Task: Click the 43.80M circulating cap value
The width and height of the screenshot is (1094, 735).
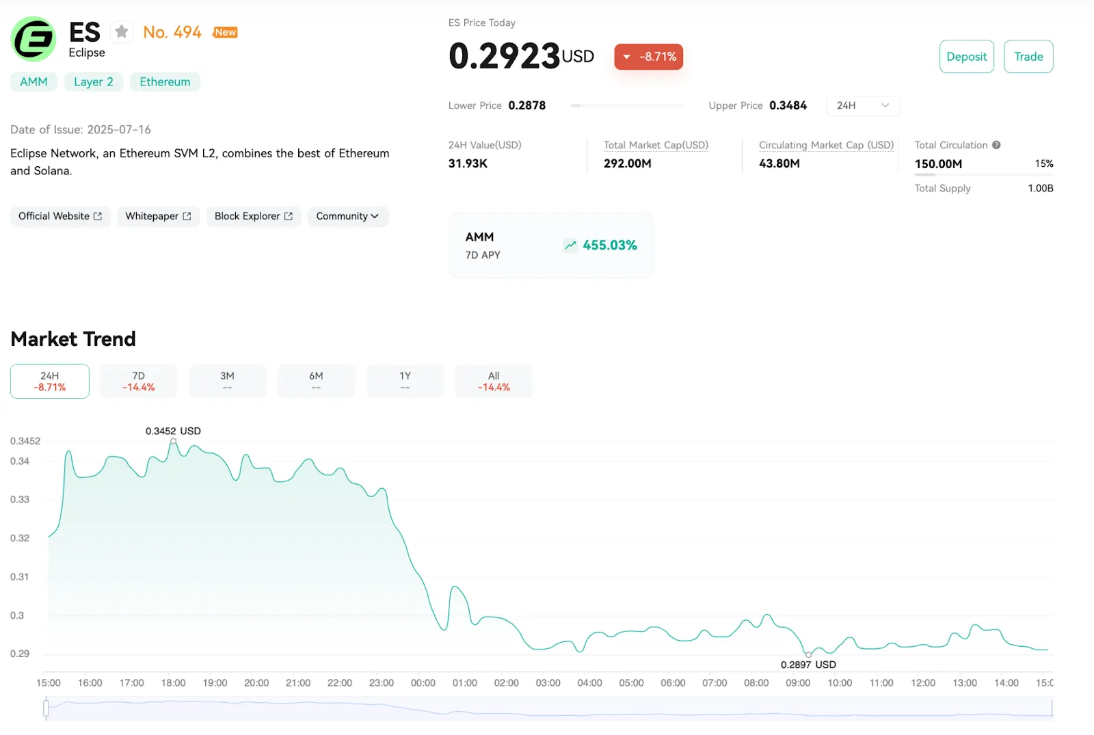Action: [779, 163]
